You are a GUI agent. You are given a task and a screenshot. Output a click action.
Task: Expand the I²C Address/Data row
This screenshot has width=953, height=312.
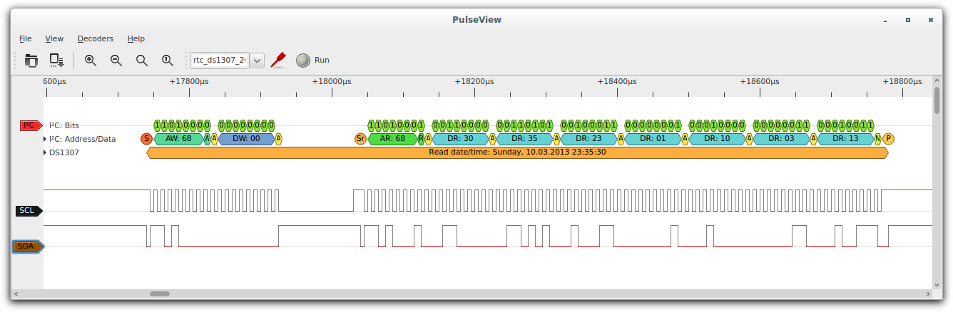(46, 139)
